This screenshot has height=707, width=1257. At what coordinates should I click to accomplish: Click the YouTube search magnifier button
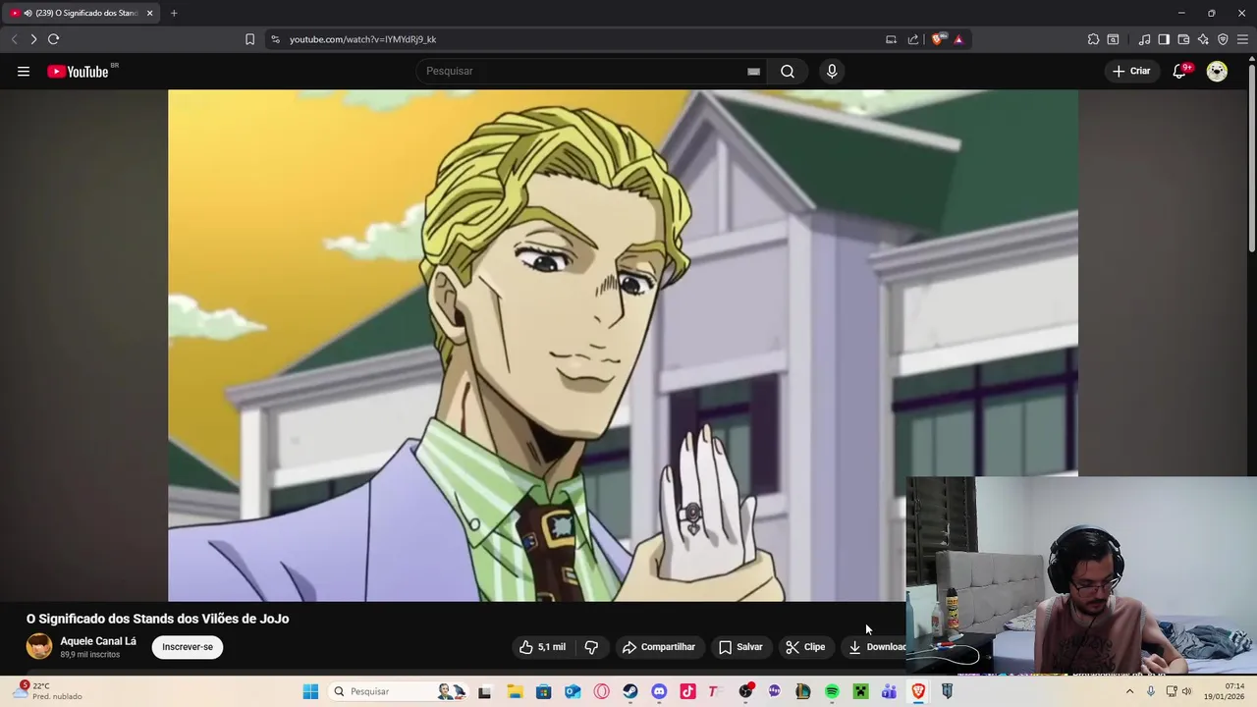tap(788, 71)
